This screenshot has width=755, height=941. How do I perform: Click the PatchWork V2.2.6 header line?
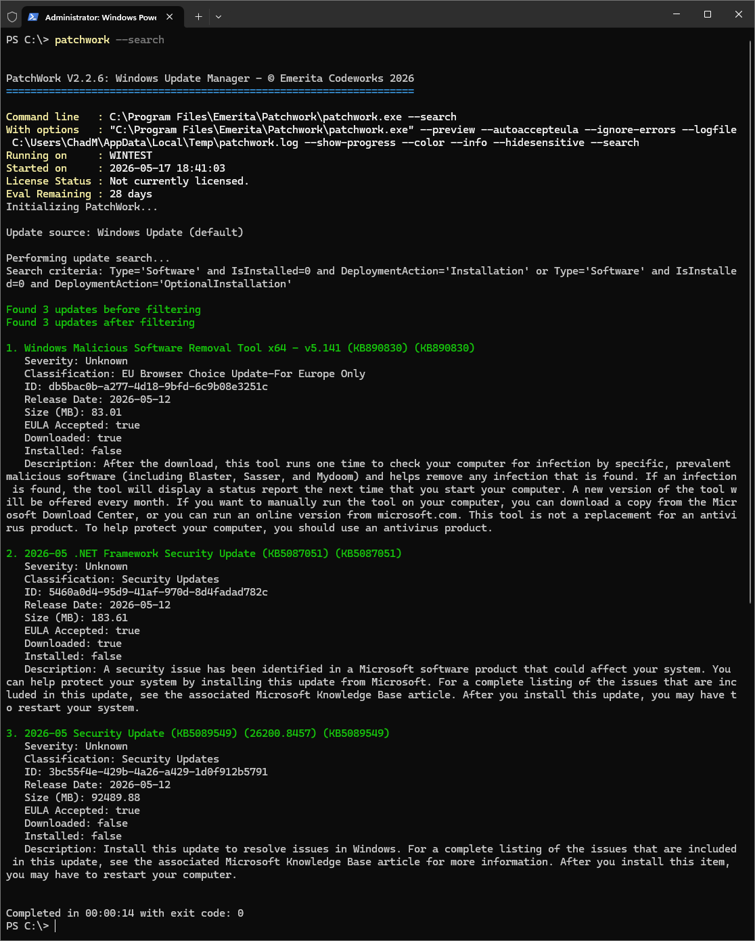(x=210, y=78)
